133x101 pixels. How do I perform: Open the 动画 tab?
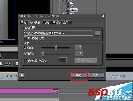(x=47, y=22)
